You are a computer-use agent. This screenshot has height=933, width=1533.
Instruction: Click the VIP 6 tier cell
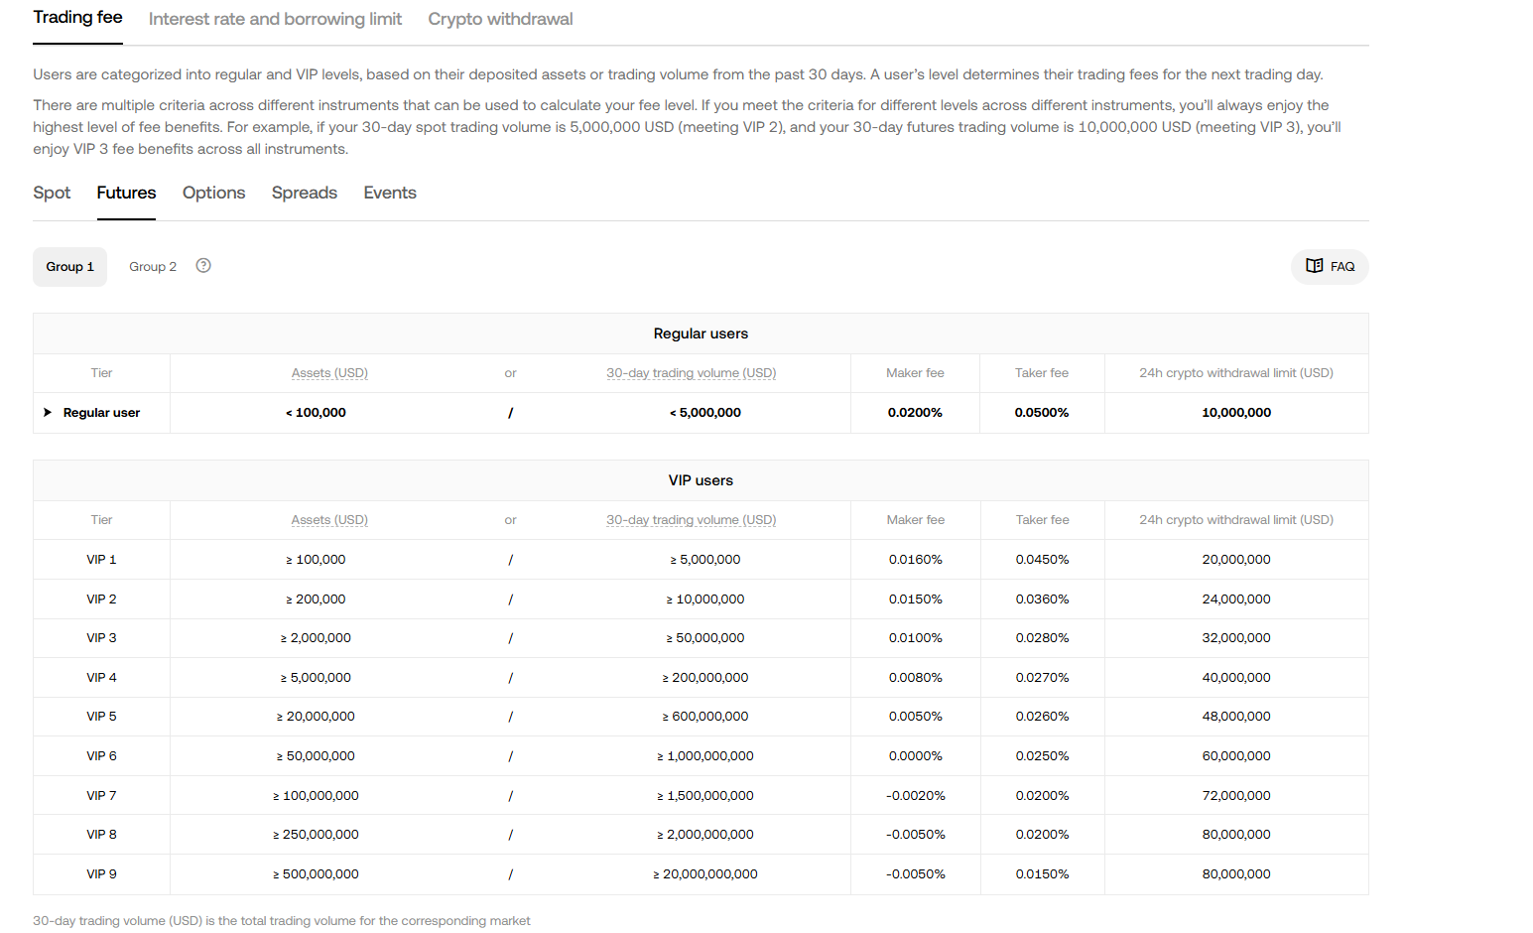(101, 756)
